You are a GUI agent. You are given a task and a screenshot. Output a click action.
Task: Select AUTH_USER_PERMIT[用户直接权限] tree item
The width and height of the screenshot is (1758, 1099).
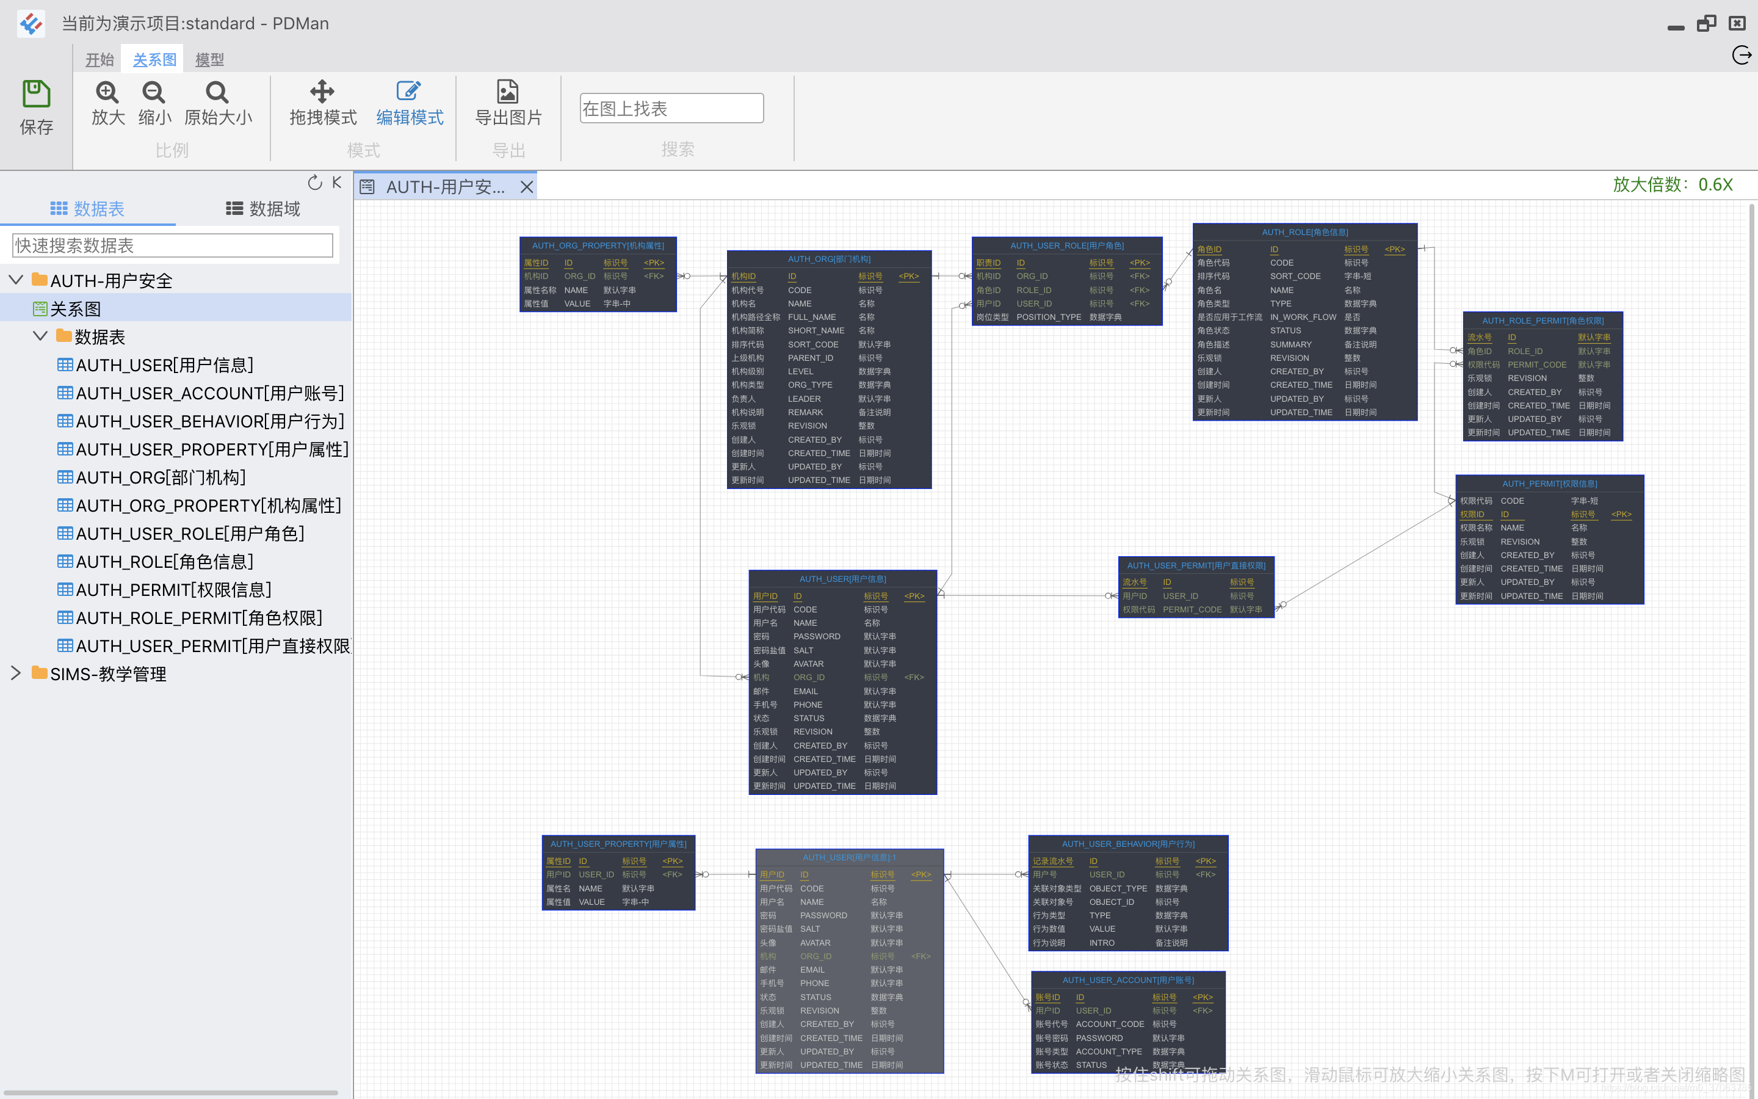[x=214, y=646]
